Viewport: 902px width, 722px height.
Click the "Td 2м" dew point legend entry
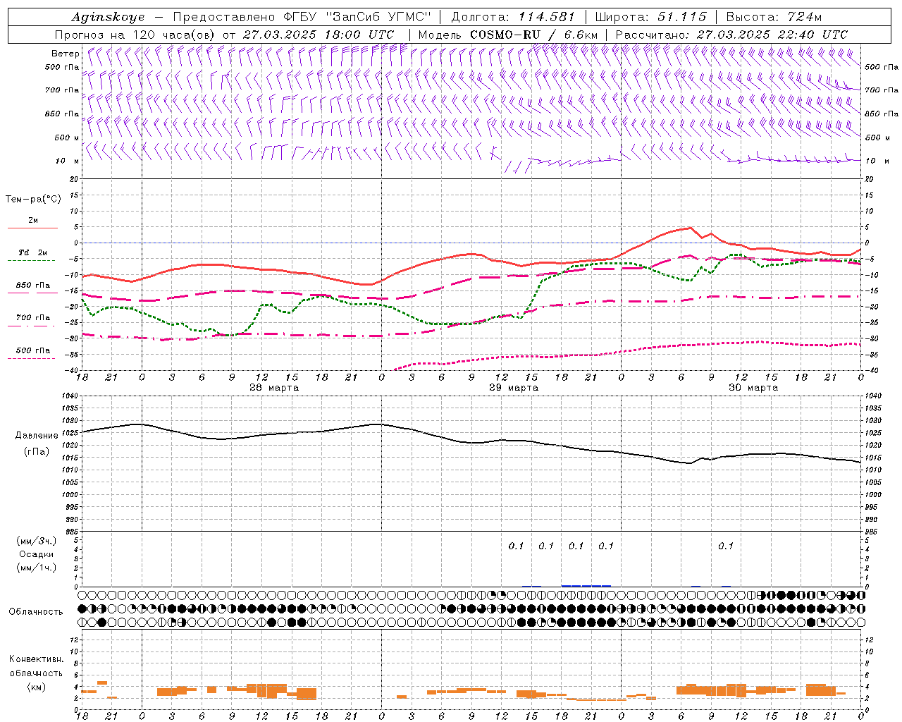[33, 252]
